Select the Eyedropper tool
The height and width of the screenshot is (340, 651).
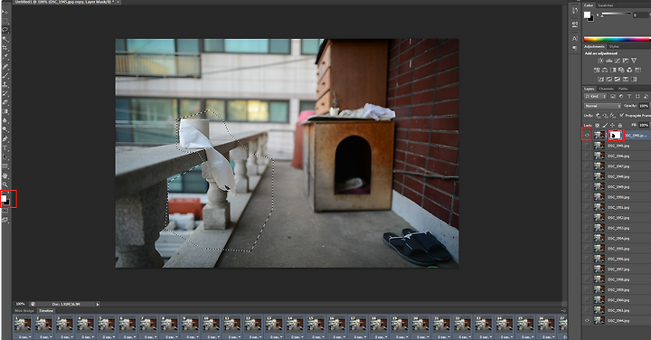[5, 57]
